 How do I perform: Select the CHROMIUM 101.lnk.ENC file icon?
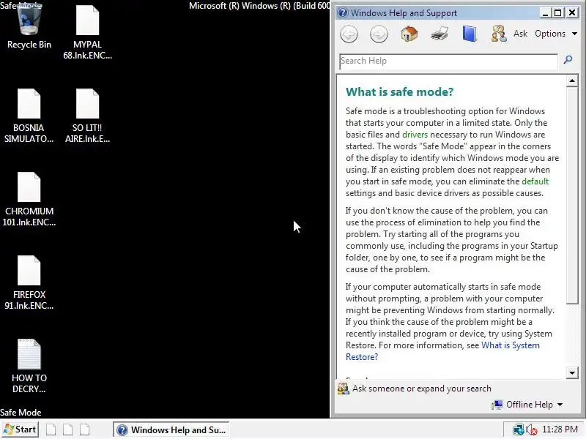click(29, 199)
